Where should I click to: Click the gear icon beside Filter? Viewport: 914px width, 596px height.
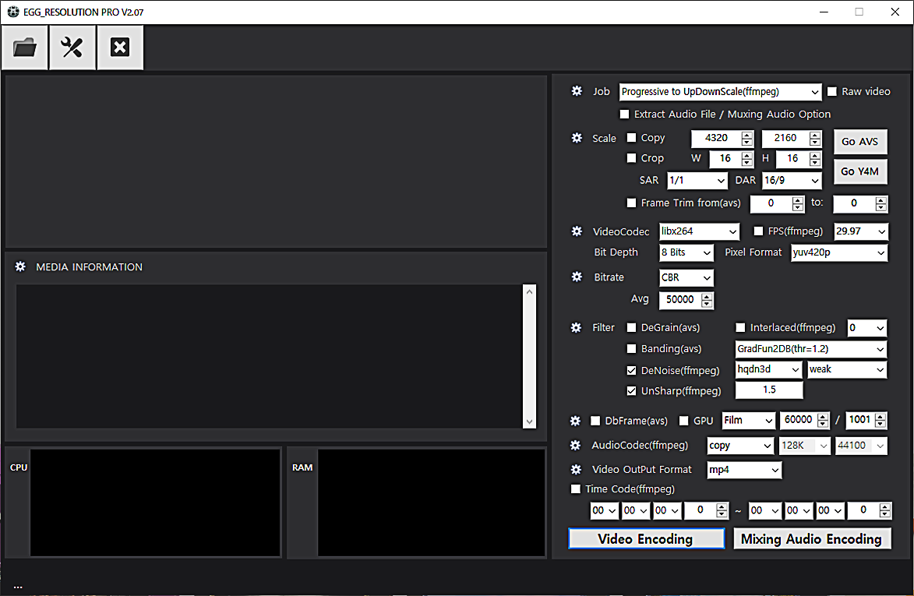576,327
